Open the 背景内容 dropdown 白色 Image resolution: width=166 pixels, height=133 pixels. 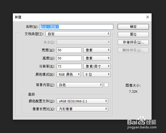pos(80,85)
